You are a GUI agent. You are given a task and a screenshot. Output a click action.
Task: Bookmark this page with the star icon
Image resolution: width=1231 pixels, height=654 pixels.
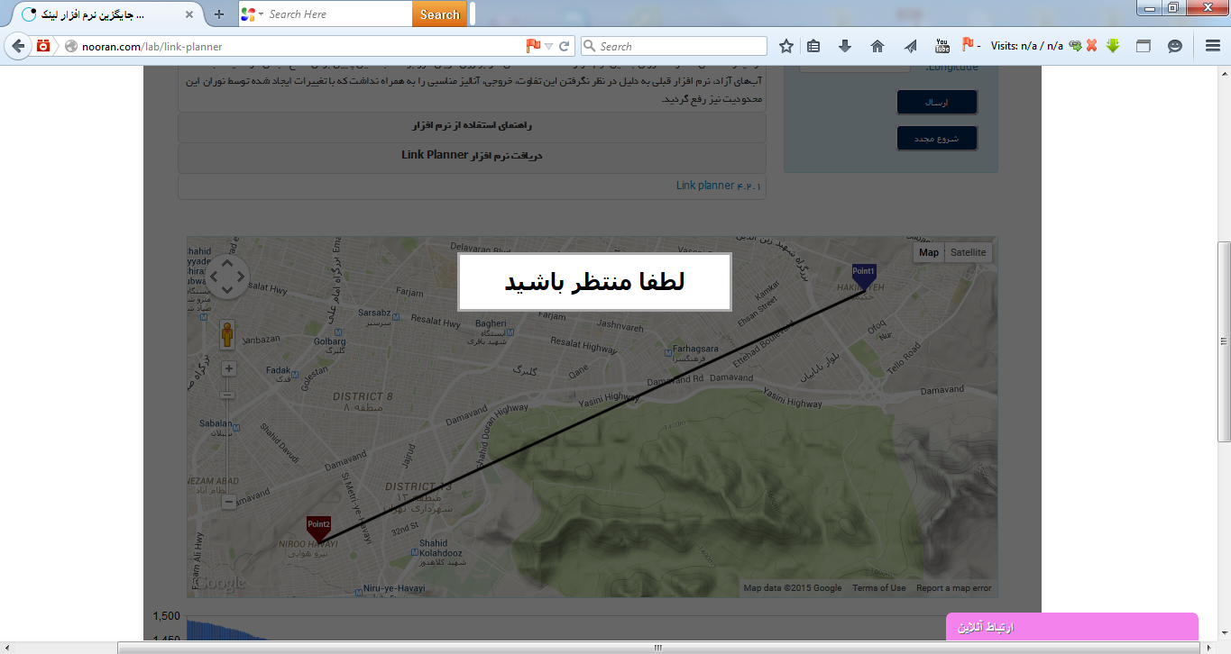[x=786, y=46]
